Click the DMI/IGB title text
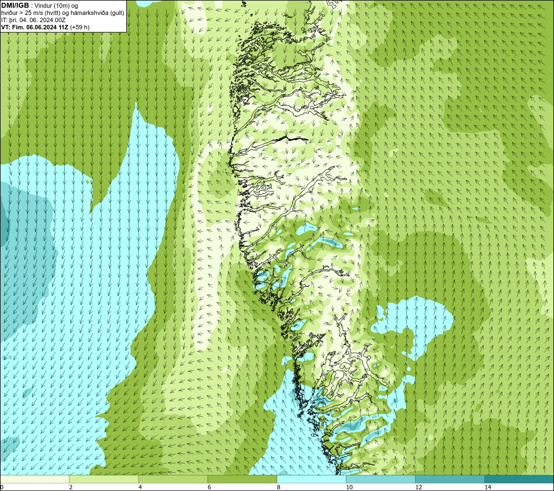The width and height of the screenshot is (554, 491). [15, 6]
